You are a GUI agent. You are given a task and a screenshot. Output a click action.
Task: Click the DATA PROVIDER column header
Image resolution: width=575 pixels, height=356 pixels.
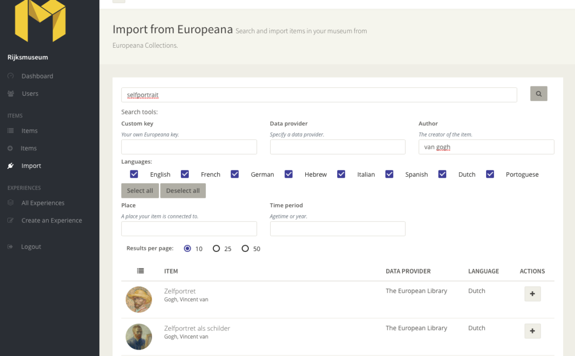coord(408,271)
